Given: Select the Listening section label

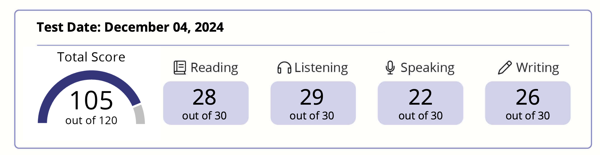Looking at the screenshot, I should click(x=321, y=68).
